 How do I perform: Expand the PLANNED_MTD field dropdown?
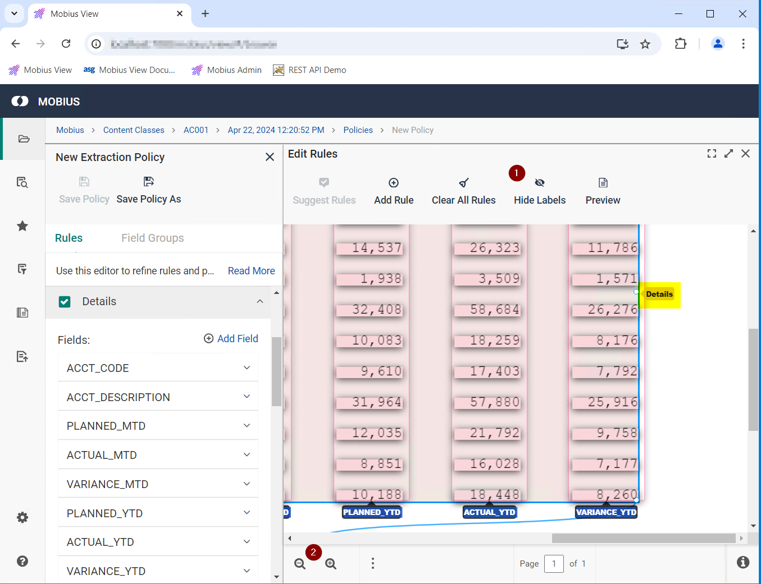pos(247,426)
